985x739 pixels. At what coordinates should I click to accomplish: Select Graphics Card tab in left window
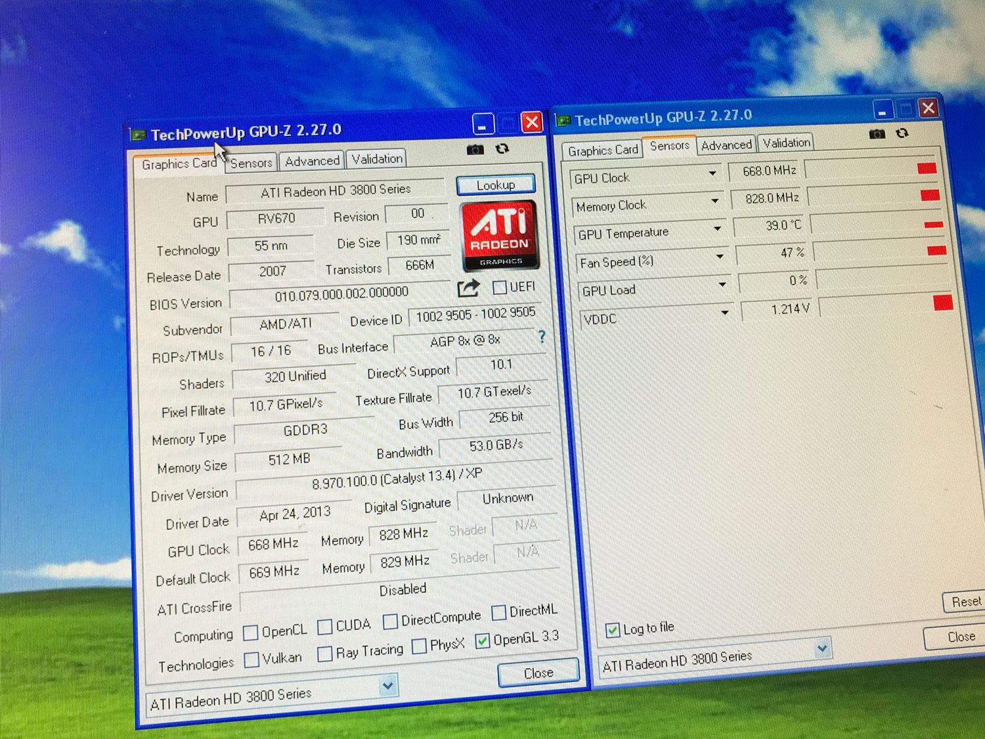179,164
